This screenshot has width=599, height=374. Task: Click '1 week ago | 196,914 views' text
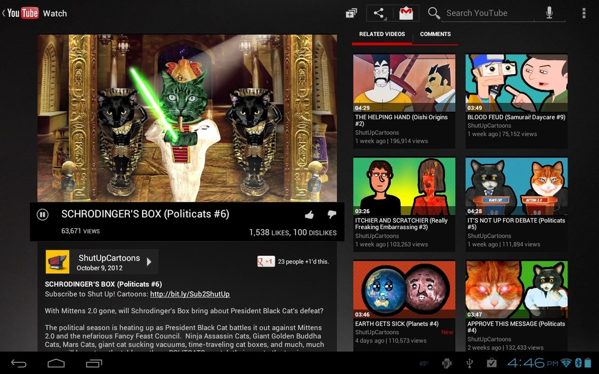[391, 141]
